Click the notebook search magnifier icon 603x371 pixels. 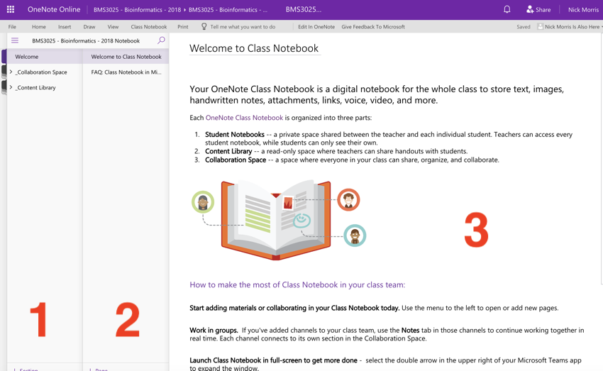tap(161, 40)
